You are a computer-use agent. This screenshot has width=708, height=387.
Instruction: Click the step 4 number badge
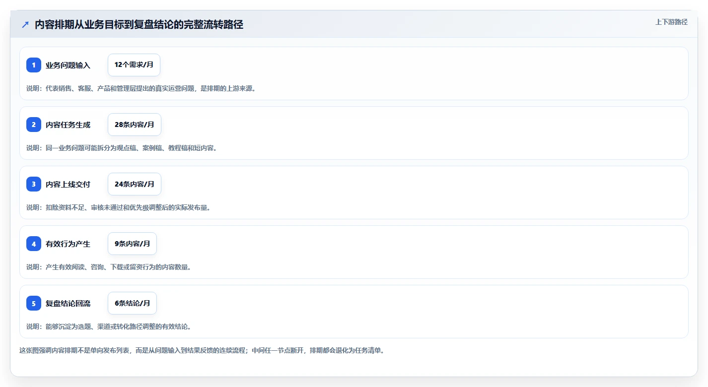pos(34,244)
